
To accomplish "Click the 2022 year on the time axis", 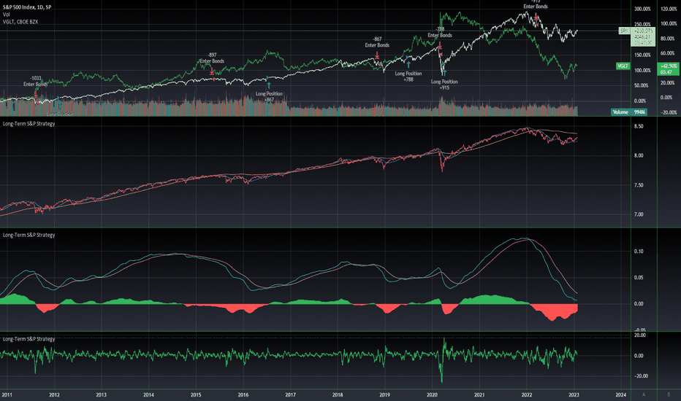I will click(x=527, y=395).
